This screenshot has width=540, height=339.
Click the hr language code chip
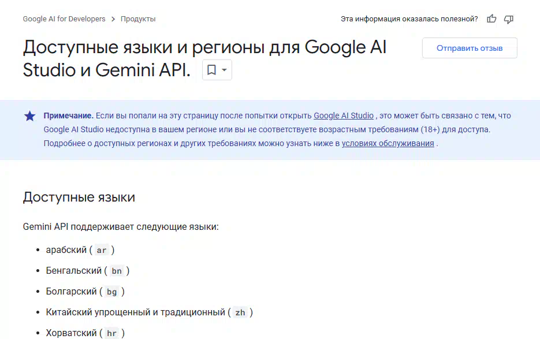pos(111,333)
